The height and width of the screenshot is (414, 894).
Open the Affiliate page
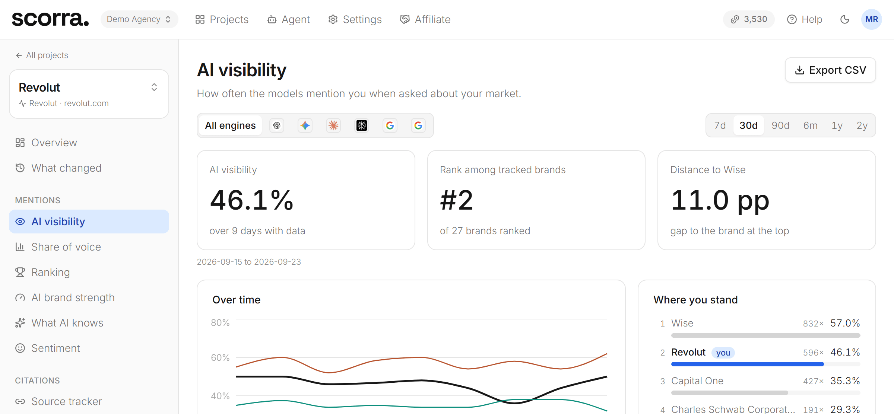[x=425, y=19]
